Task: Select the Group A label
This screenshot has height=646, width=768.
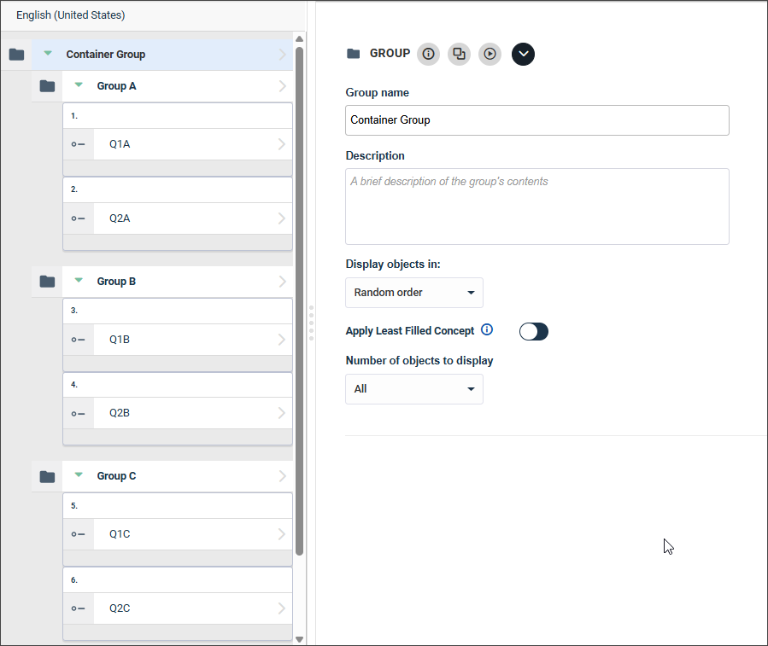Action: tap(116, 86)
